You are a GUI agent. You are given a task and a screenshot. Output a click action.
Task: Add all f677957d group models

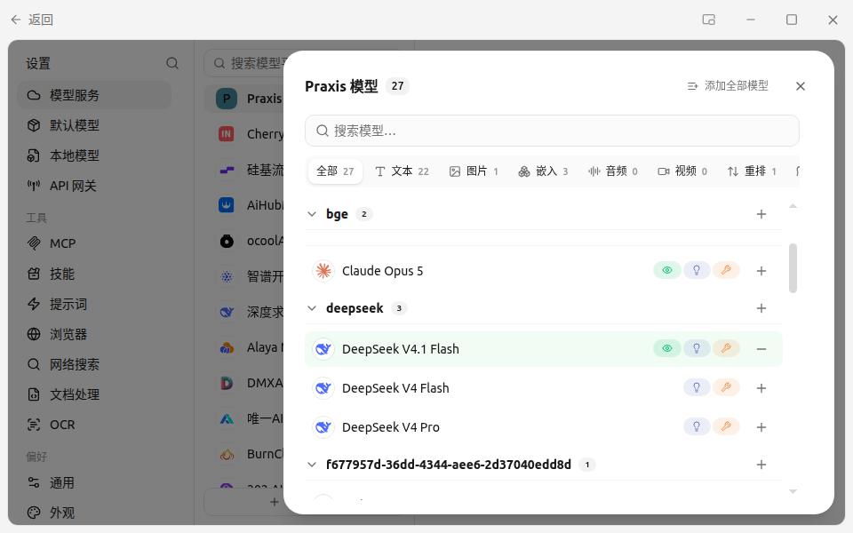pyautogui.click(x=761, y=465)
